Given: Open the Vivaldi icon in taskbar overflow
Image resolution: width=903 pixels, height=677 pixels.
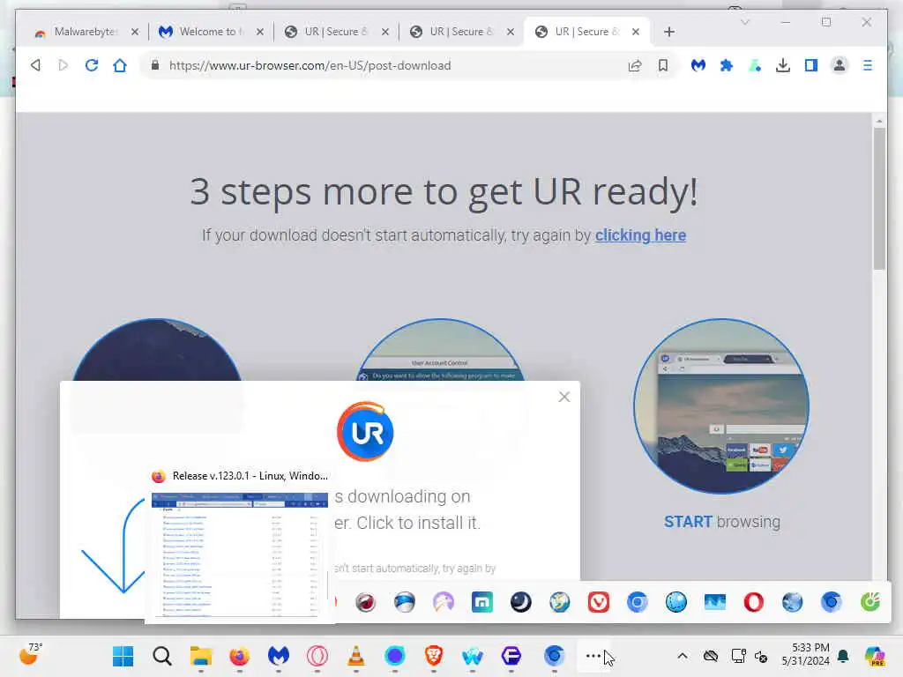Looking at the screenshot, I should [x=599, y=602].
